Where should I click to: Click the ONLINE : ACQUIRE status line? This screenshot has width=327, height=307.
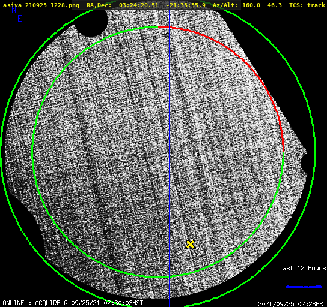[x=73, y=303]
